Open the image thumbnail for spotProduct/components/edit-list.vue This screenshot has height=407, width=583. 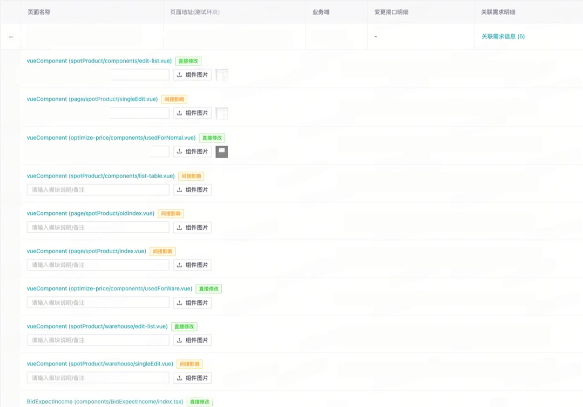222,74
